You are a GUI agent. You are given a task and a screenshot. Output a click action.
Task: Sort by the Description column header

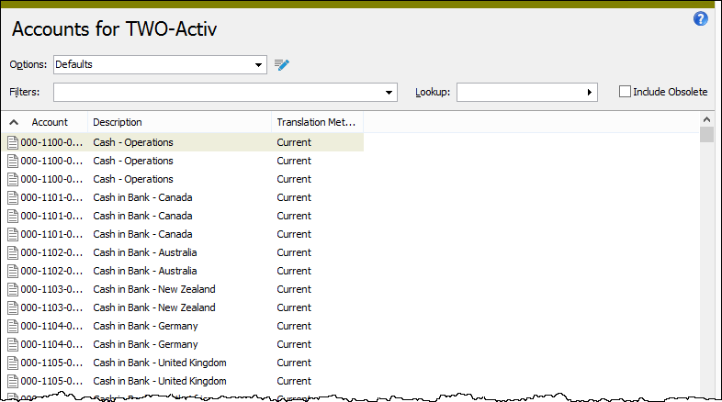118,122
